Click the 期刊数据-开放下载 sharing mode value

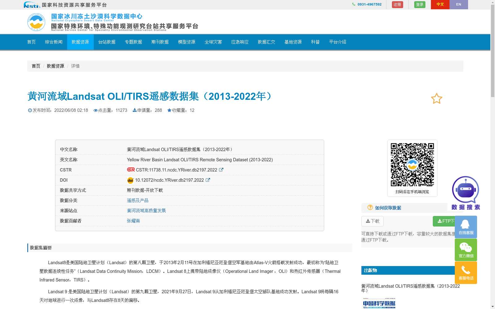(x=145, y=190)
